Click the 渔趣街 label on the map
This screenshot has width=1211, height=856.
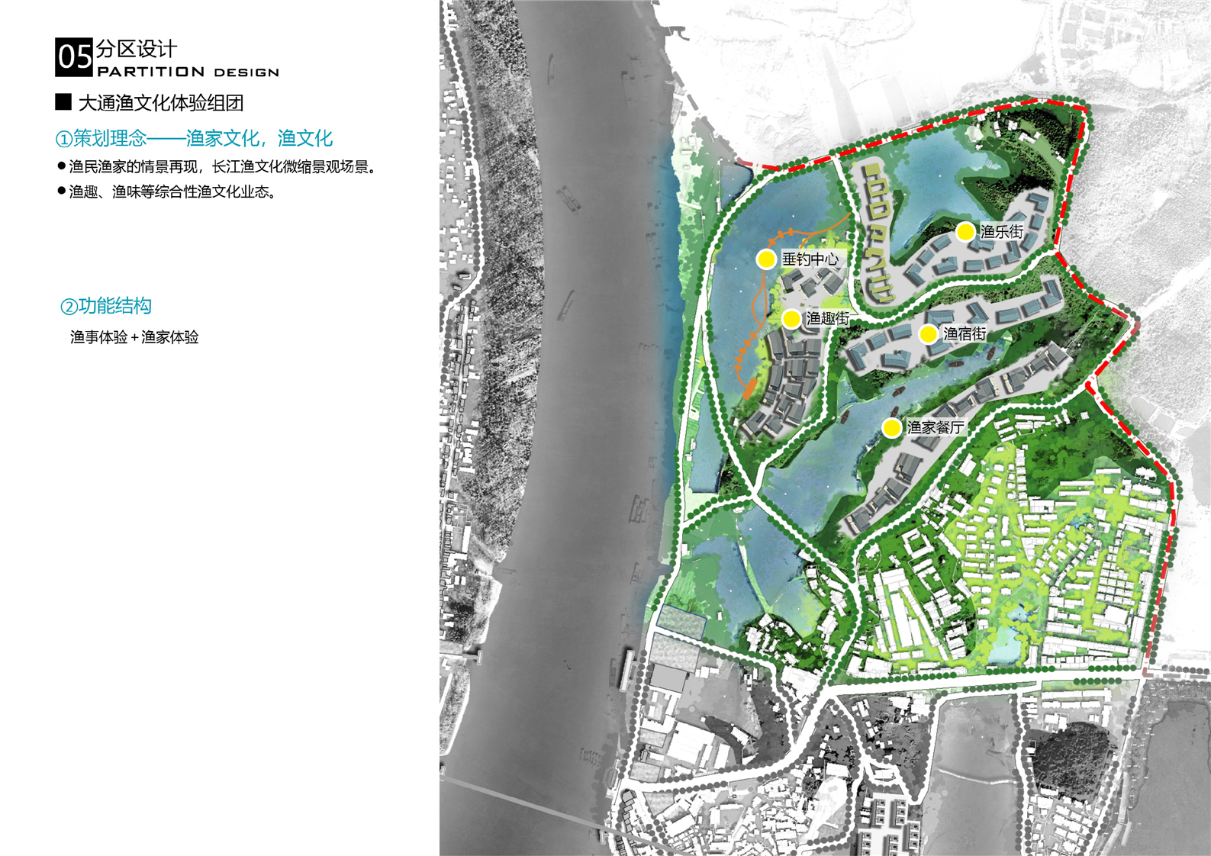pos(827,319)
